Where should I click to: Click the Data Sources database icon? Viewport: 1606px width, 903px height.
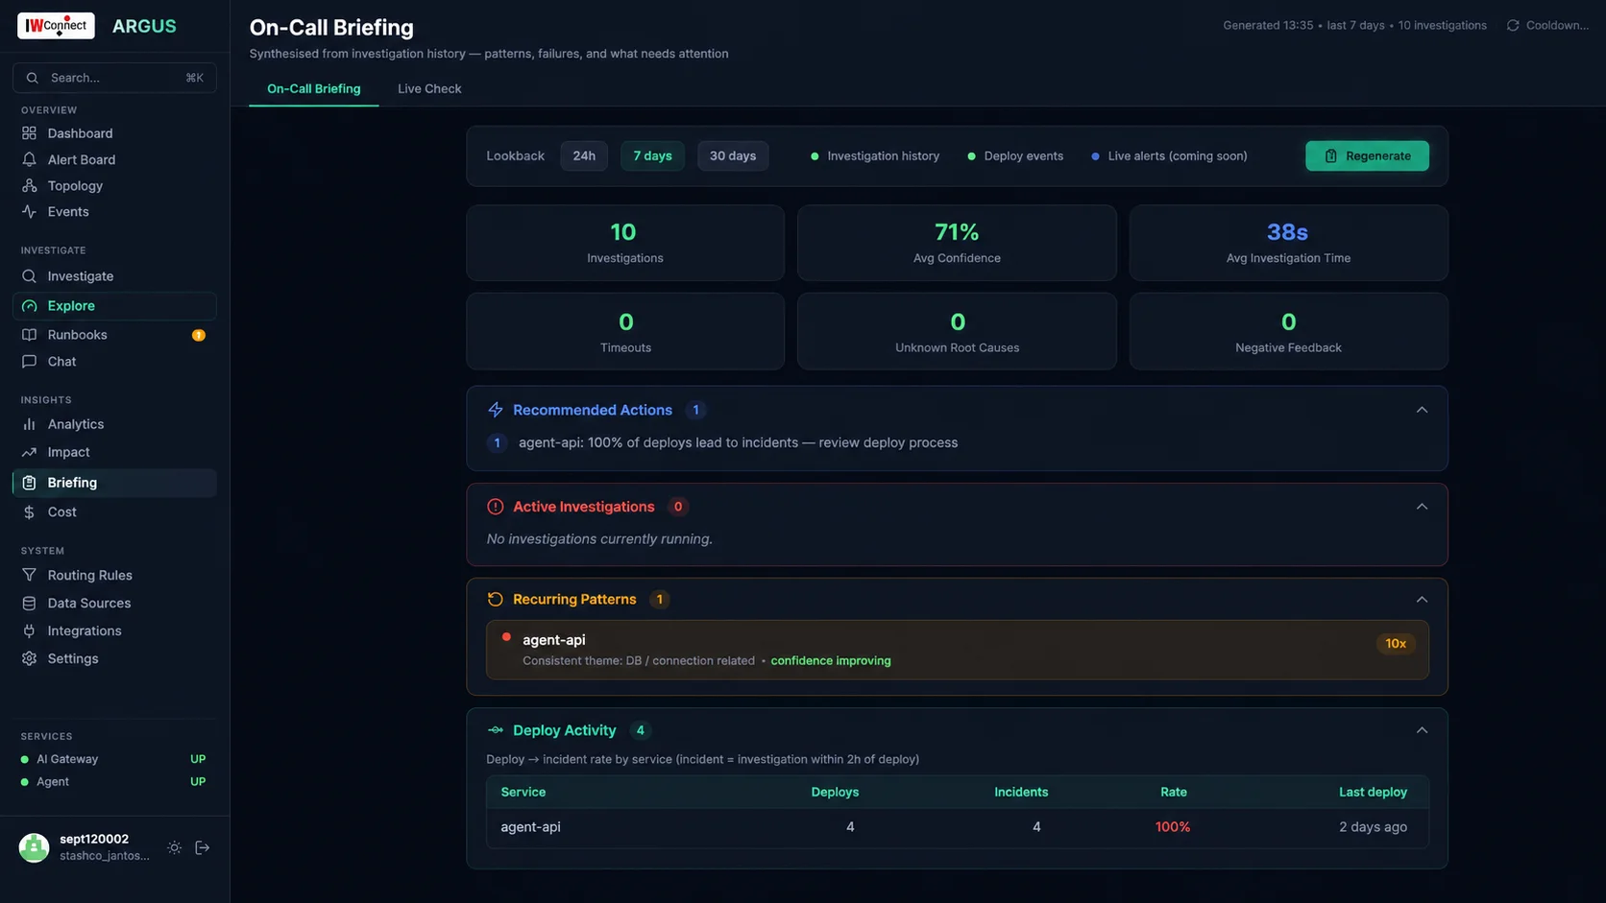point(29,604)
